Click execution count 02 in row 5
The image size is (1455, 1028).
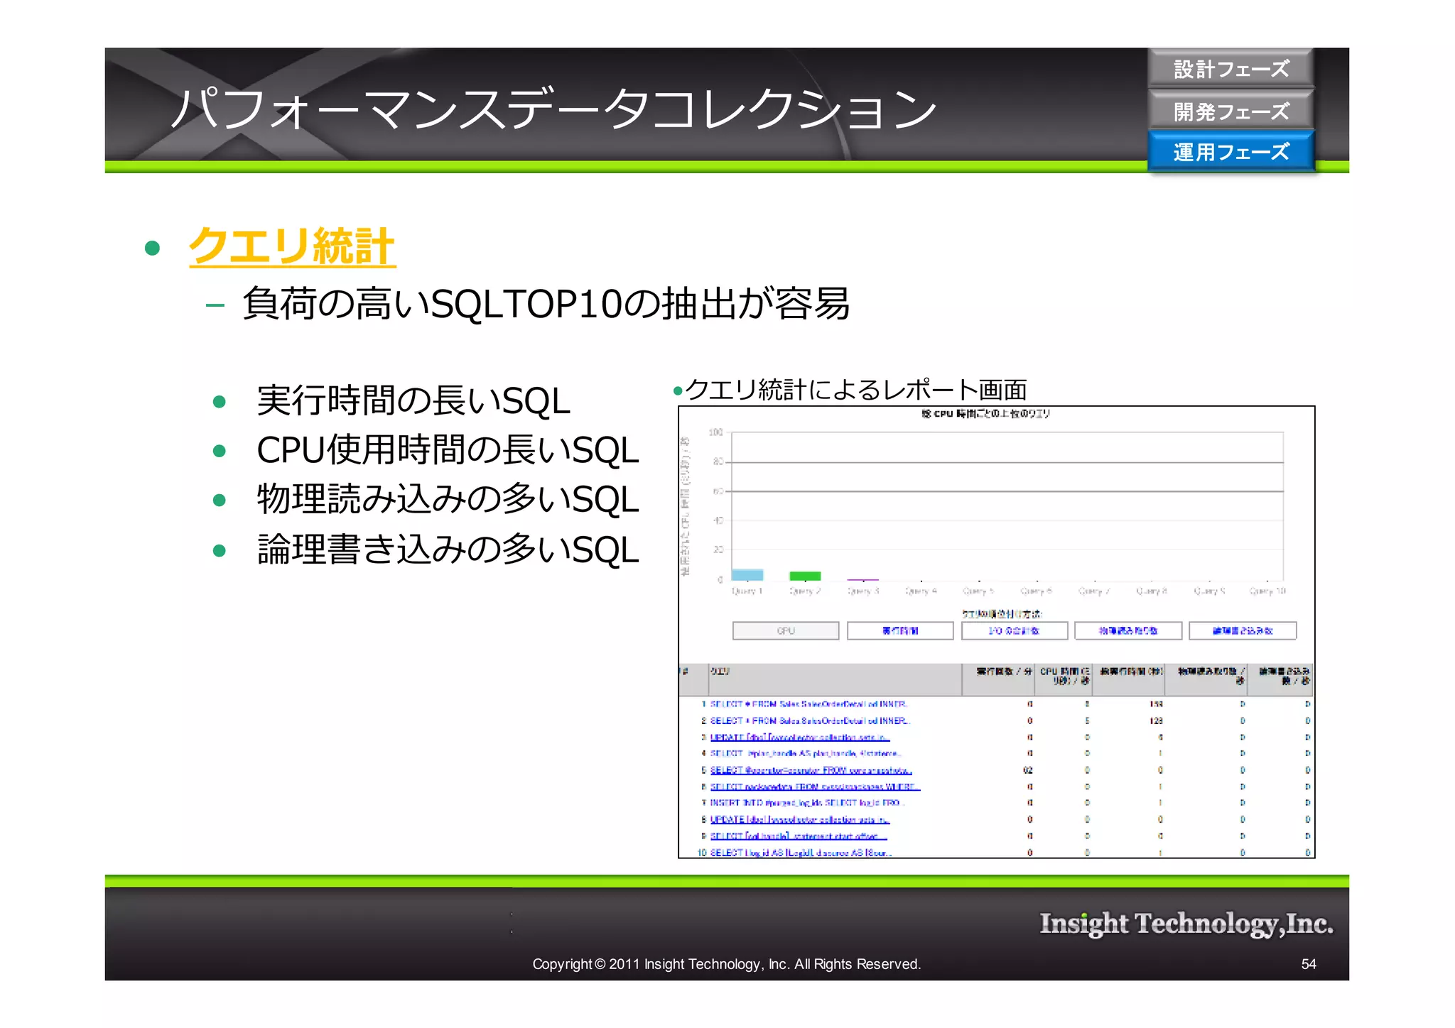tap(1027, 770)
